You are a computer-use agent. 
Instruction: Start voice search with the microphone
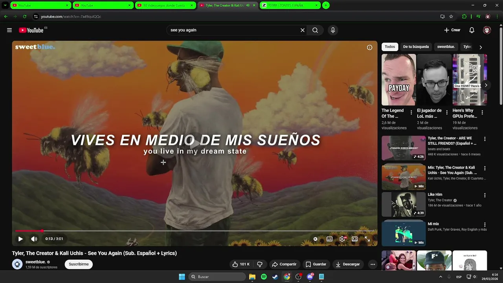click(333, 30)
